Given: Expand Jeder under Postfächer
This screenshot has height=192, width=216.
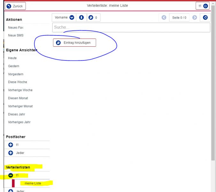Looking at the screenshot, I should 11,153.
